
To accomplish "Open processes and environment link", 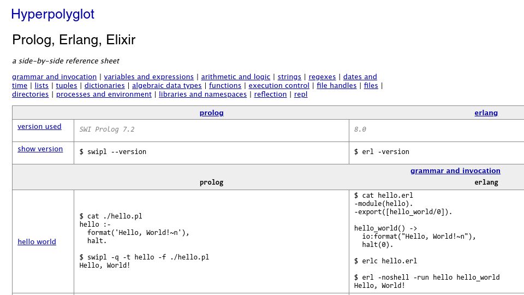I will [104, 95].
